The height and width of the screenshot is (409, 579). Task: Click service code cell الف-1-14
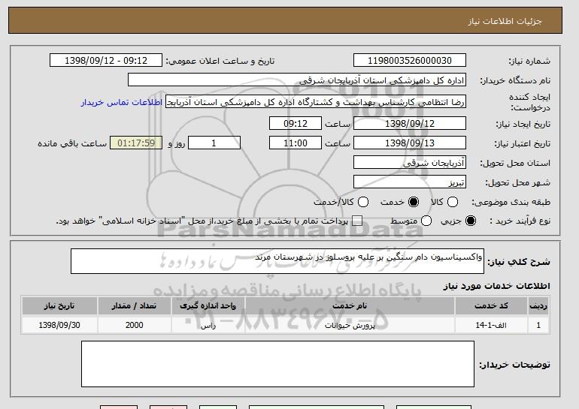click(491, 325)
